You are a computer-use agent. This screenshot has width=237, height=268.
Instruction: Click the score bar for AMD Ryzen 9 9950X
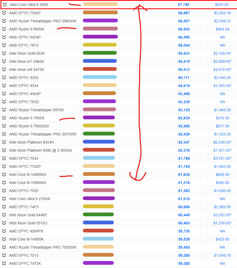(100, 29)
